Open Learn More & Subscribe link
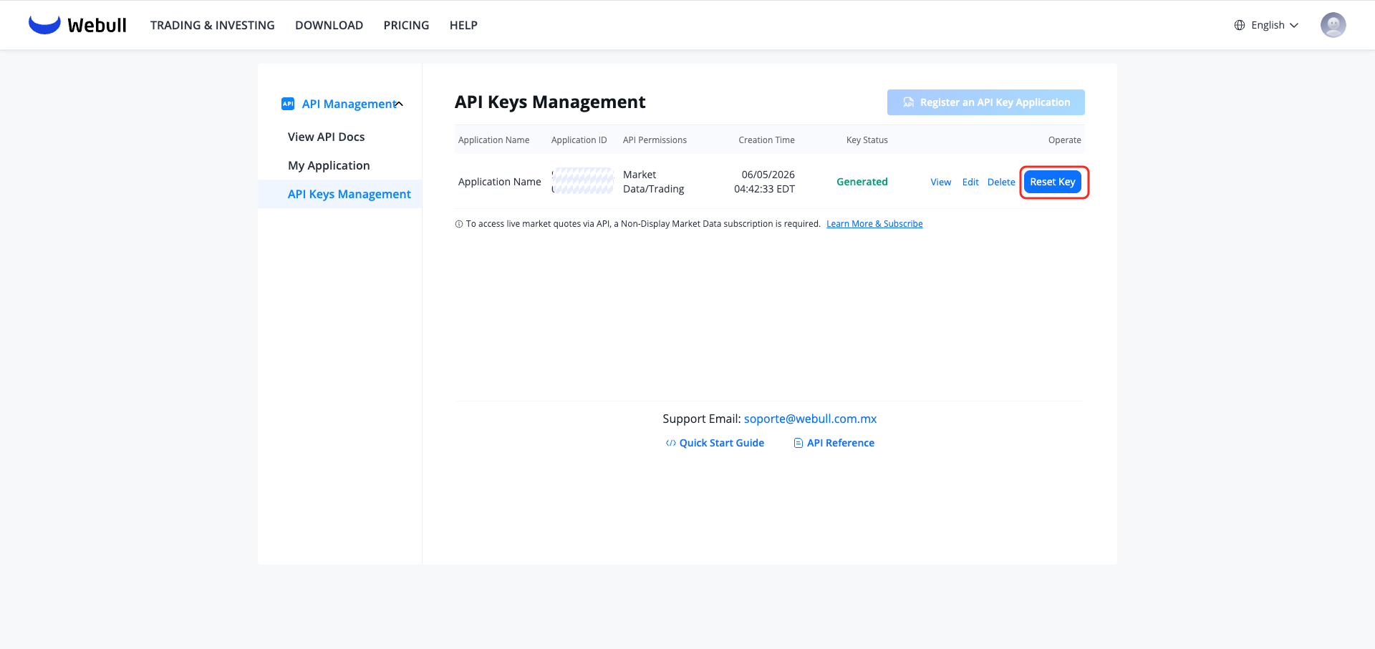The height and width of the screenshot is (649, 1375). tap(874, 224)
